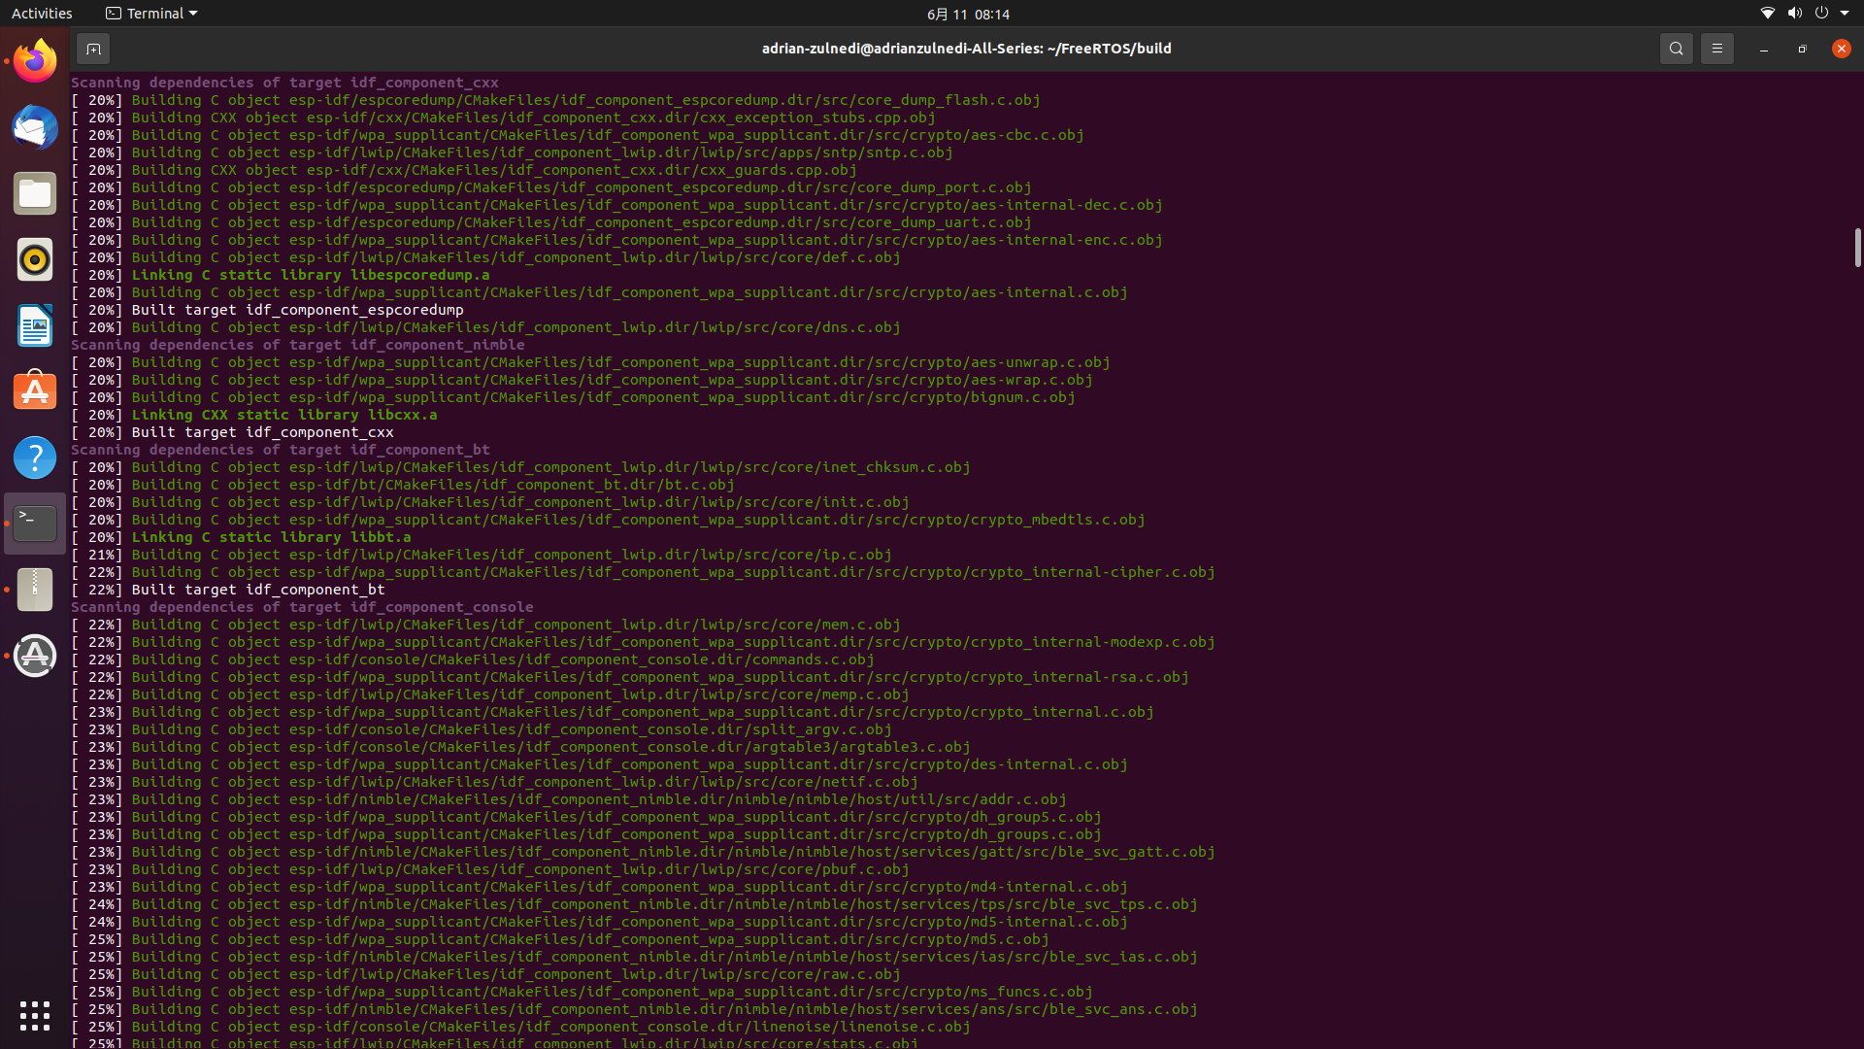Image resolution: width=1864 pixels, height=1049 pixels.
Task: Open the Archive Manager dock icon
Action: click(35, 590)
